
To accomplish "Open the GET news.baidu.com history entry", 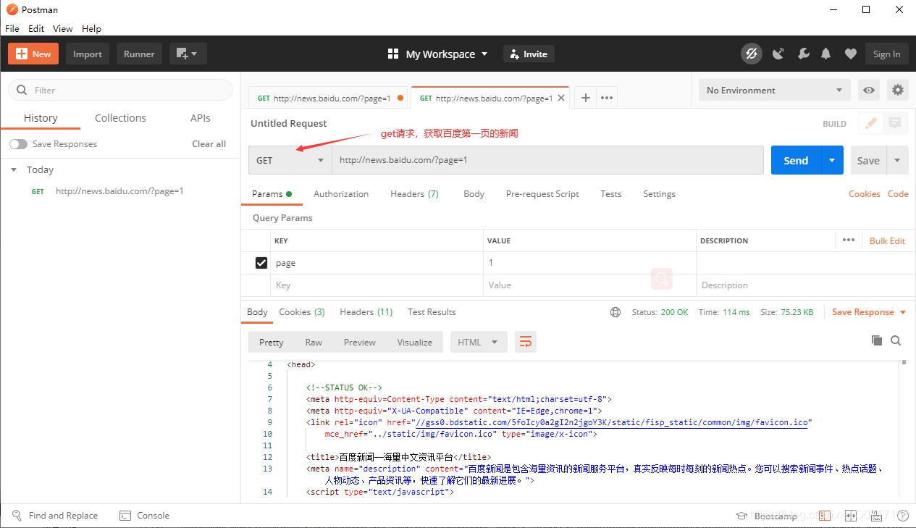I will click(x=120, y=191).
